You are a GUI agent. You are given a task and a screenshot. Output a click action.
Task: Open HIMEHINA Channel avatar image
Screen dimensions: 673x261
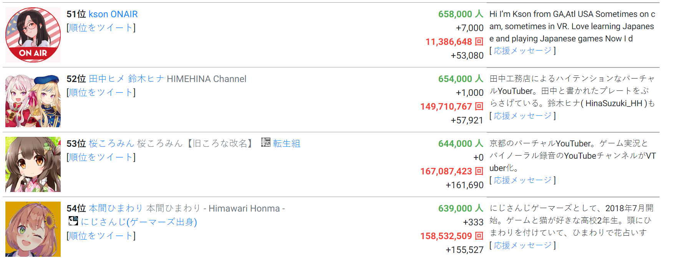tap(33, 101)
